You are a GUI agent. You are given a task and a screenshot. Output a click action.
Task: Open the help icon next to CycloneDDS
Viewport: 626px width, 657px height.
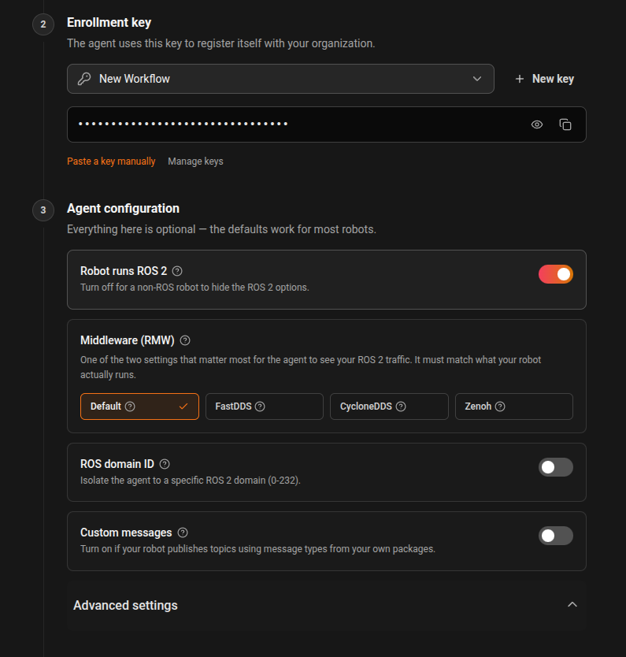401,406
